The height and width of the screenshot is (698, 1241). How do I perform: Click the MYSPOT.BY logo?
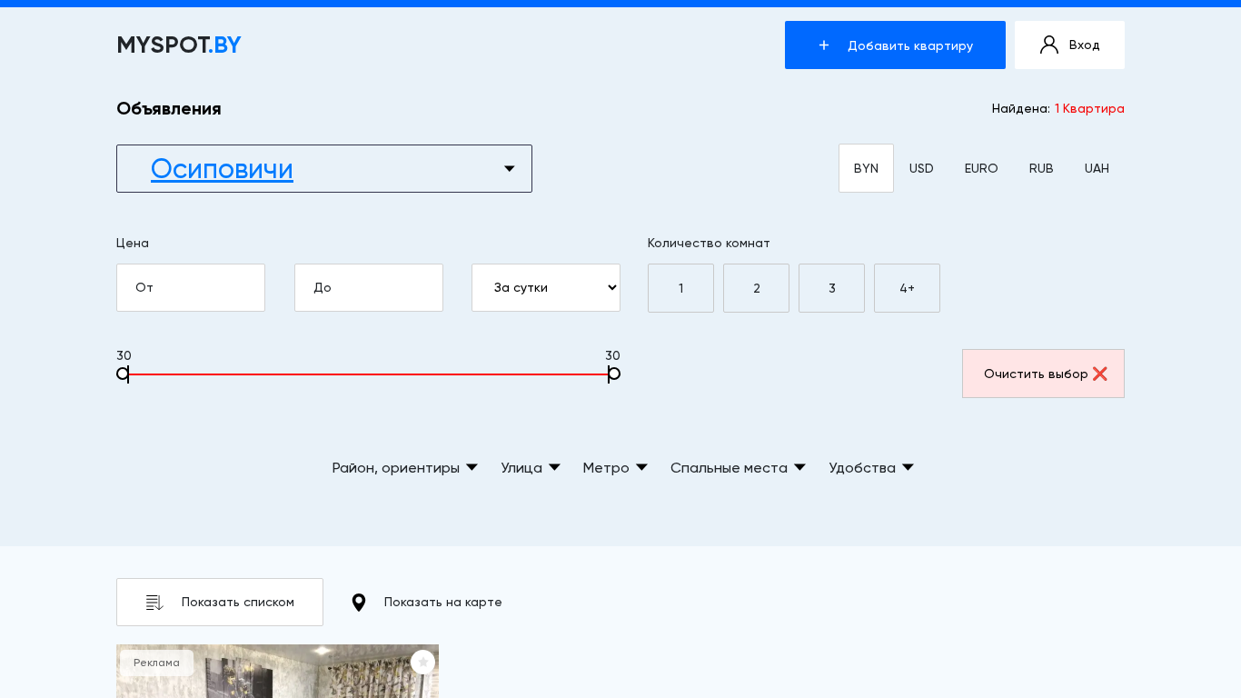tap(179, 45)
